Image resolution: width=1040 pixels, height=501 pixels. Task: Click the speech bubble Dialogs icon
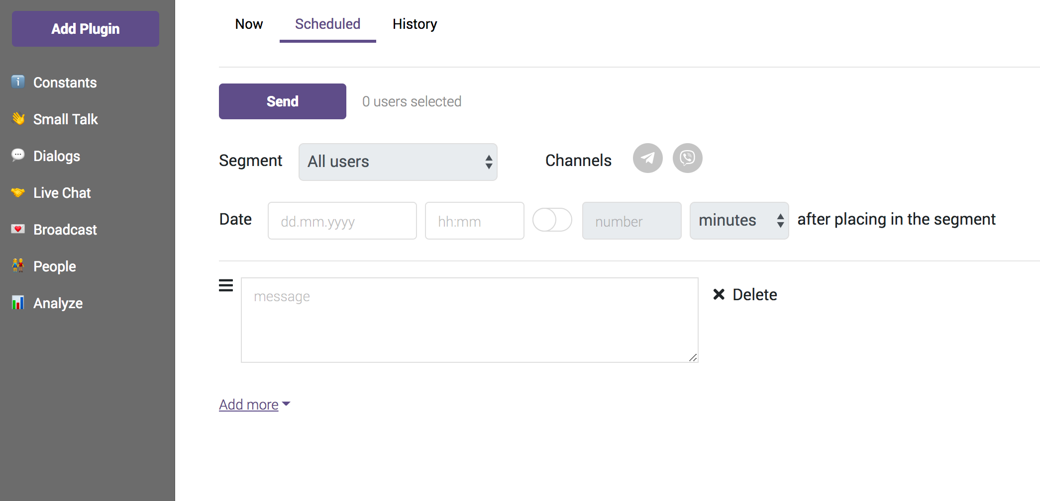(18, 155)
